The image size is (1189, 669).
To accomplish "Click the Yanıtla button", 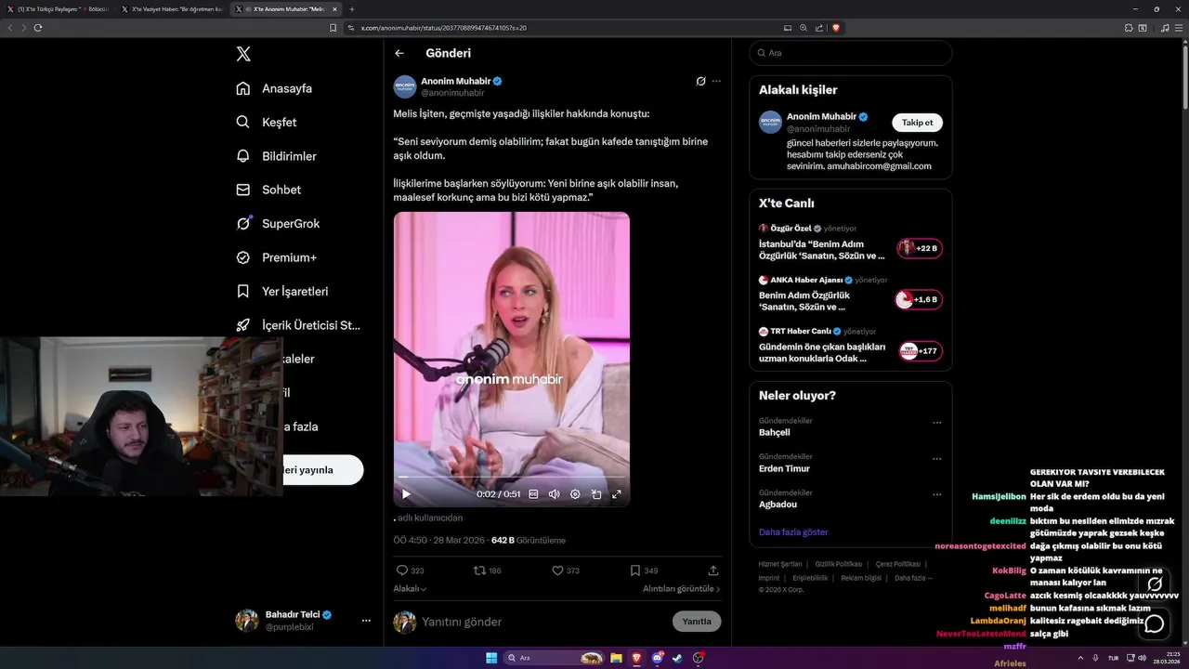I will tap(697, 622).
